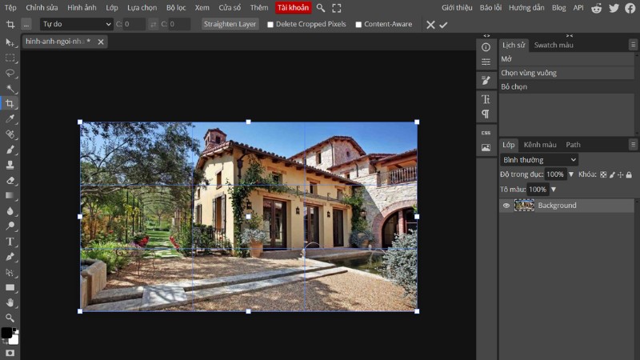
Task: Expand the 'Bình thường' blend mode dropdown
Action: [538, 160]
